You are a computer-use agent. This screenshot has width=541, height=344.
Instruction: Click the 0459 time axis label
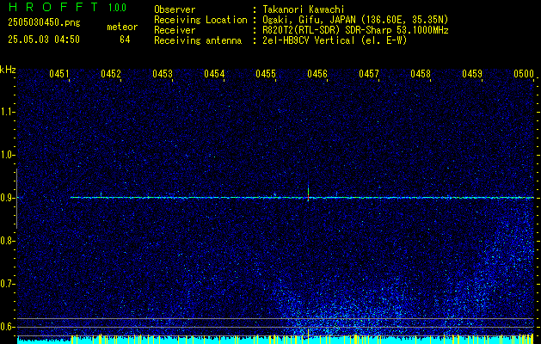coord(472,73)
